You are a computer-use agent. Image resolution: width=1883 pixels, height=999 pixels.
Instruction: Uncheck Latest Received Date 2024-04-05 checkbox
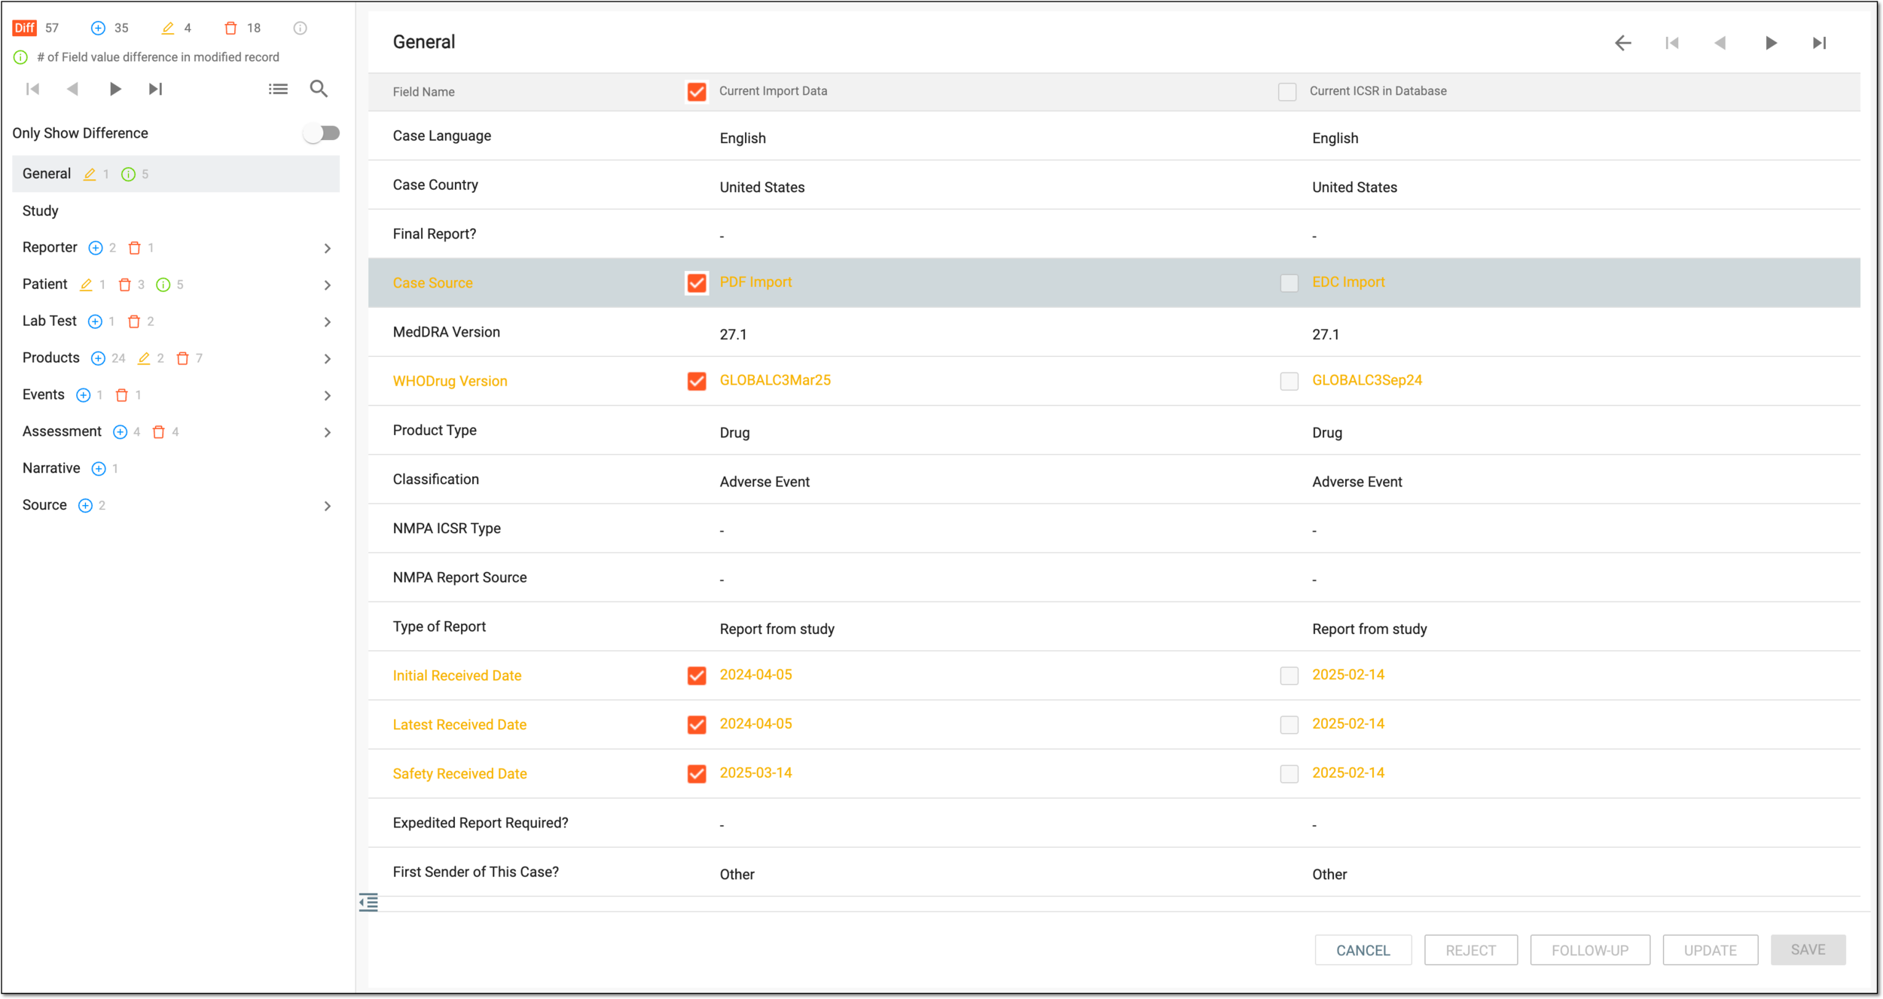pyautogui.click(x=697, y=724)
